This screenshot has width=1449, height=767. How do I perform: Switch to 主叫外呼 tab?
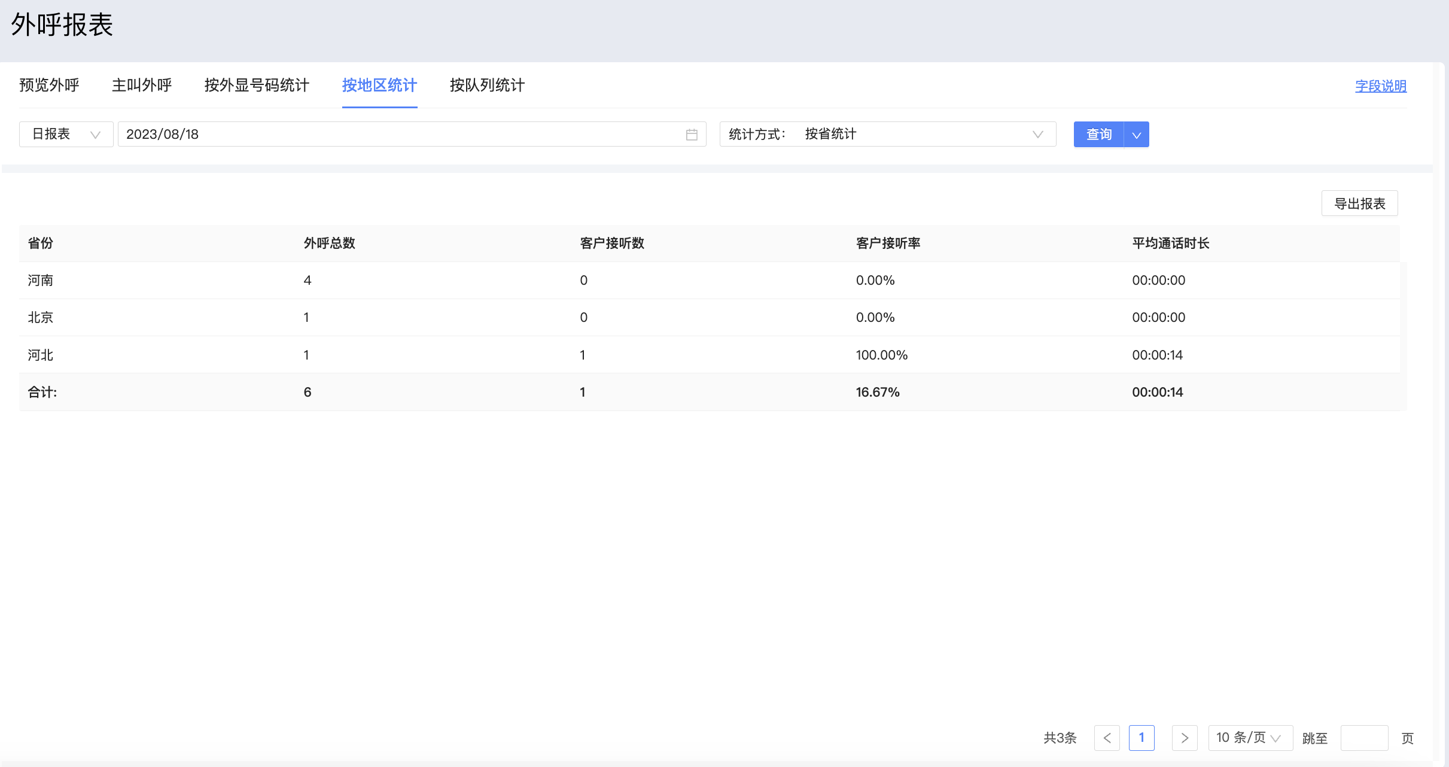(x=142, y=86)
